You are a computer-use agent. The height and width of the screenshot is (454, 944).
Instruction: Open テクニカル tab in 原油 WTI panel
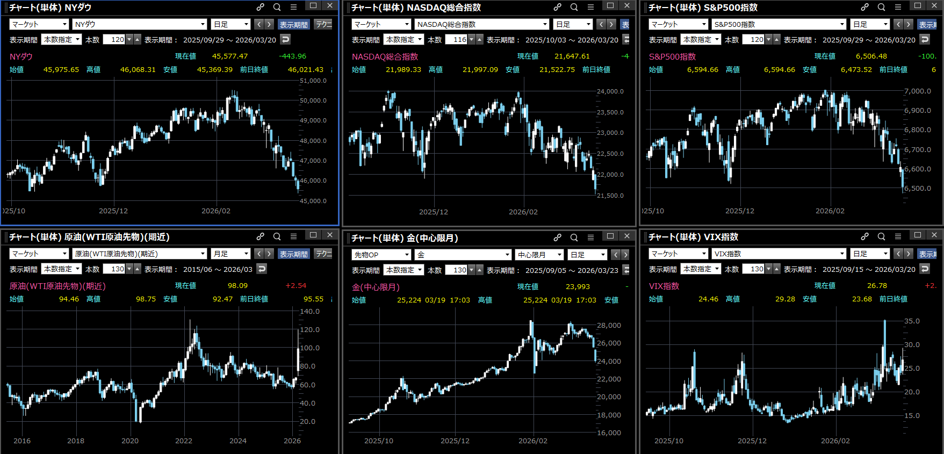click(x=323, y=254)
